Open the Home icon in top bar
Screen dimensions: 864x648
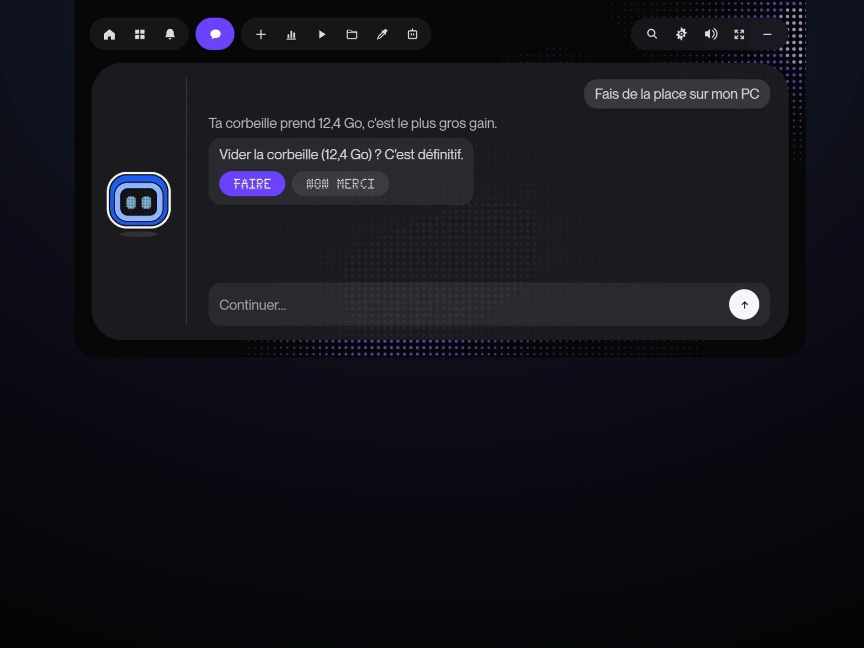[x=110, y=35]
